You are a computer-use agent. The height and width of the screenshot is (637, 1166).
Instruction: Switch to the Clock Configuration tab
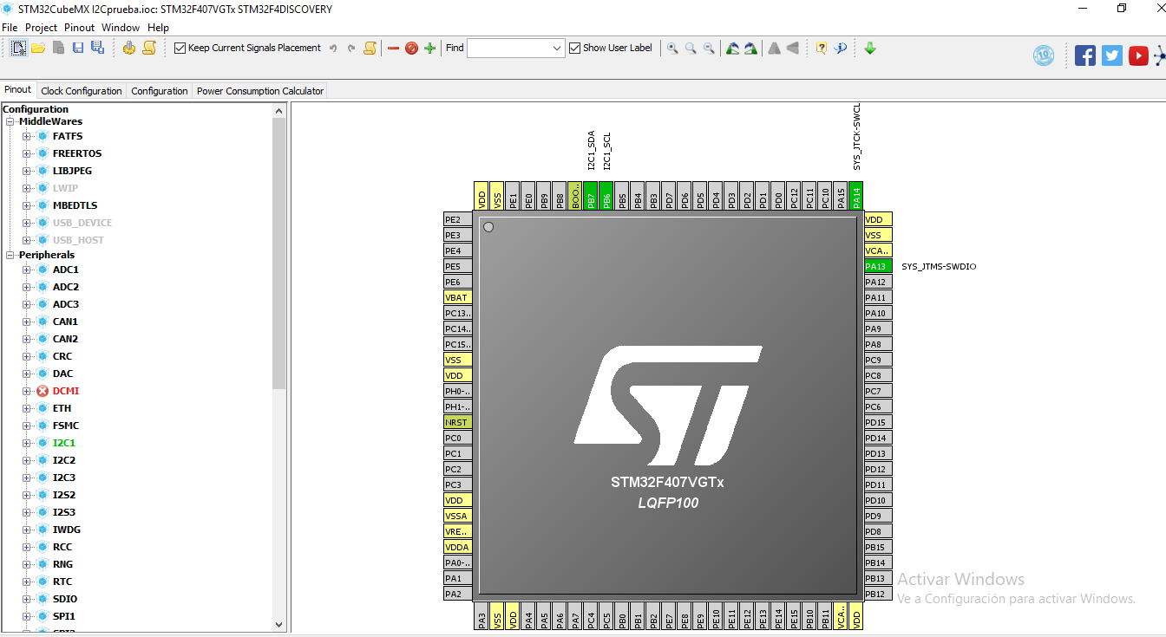[82, 91]
